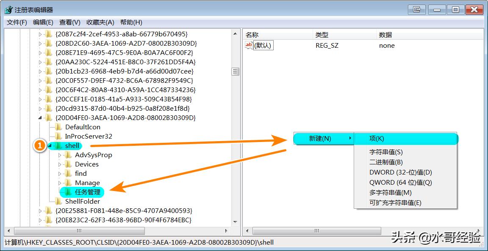Click the ShellFolder folder icon
This screenshot has height=251, width=488.
tap(58, 201)
